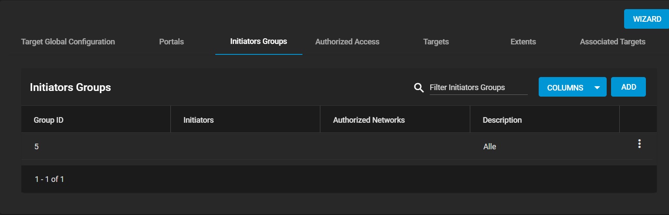Screen dimensions: 669x215
Task: Open the three-dot actions menu for group 5
Action: point(639,144)
